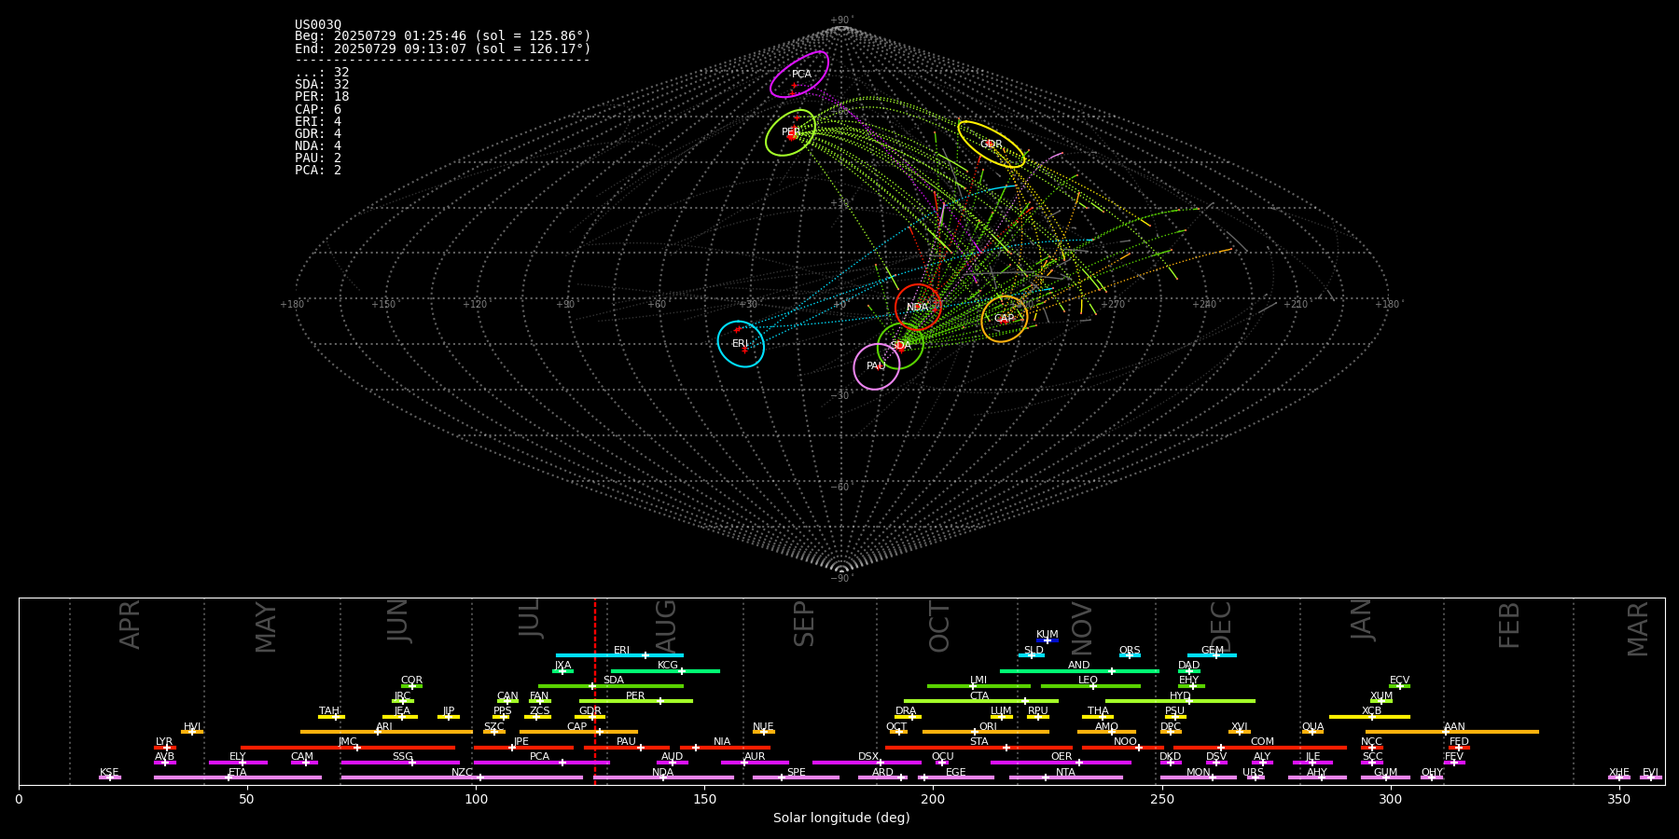This screenshot has width=1679, height=839.
Task: Click the 'NDA: 4' legend entry
Action: point(318,146)
